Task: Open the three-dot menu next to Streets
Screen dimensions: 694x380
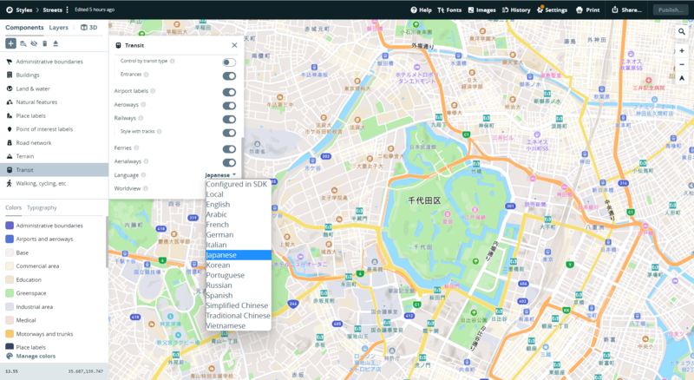Action: (68, 10)
